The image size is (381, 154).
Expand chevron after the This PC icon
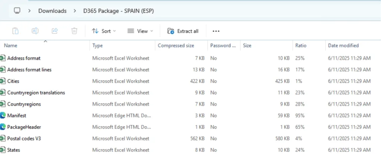pyautogui.click(x=29, y=11)
